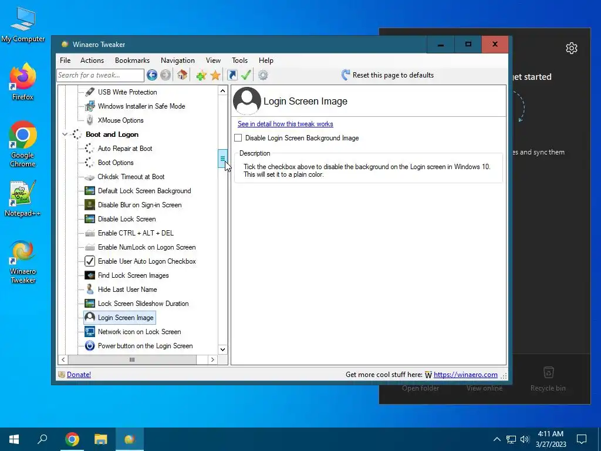
Task: Click the tree vertical scrollbar thumb
Action: (222, 159)
